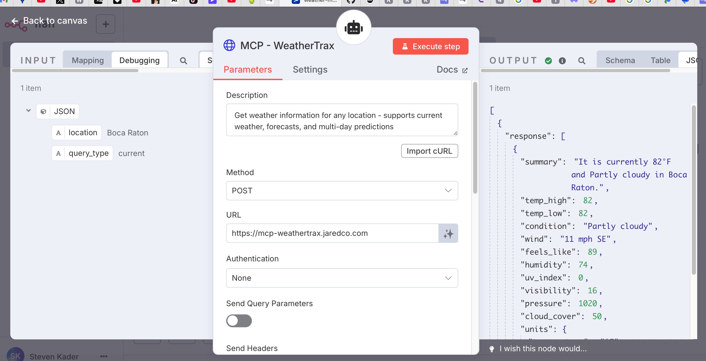Open the Method dropdown showing POST
Screen dimensions: 706x361
point(342,191)
